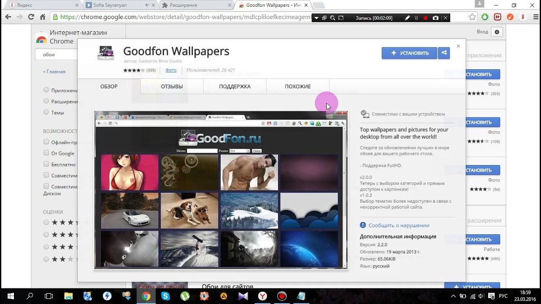
Task: Click the orange brush extension icon
Action: pos(510,17)
